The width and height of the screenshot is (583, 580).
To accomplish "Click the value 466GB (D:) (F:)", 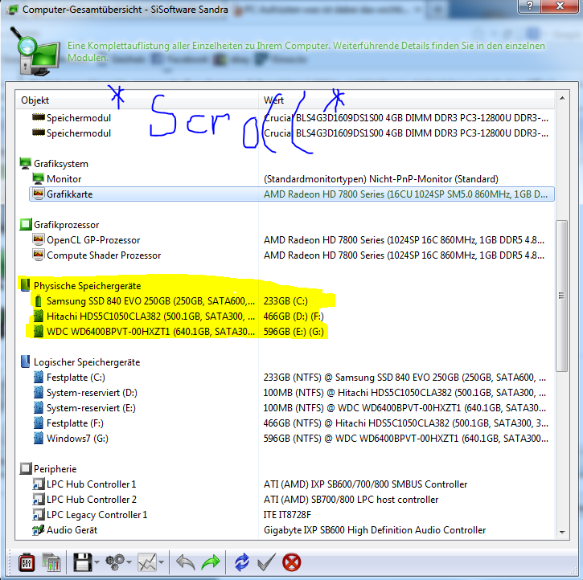I will pyautogui.click(x=294, y=317).
